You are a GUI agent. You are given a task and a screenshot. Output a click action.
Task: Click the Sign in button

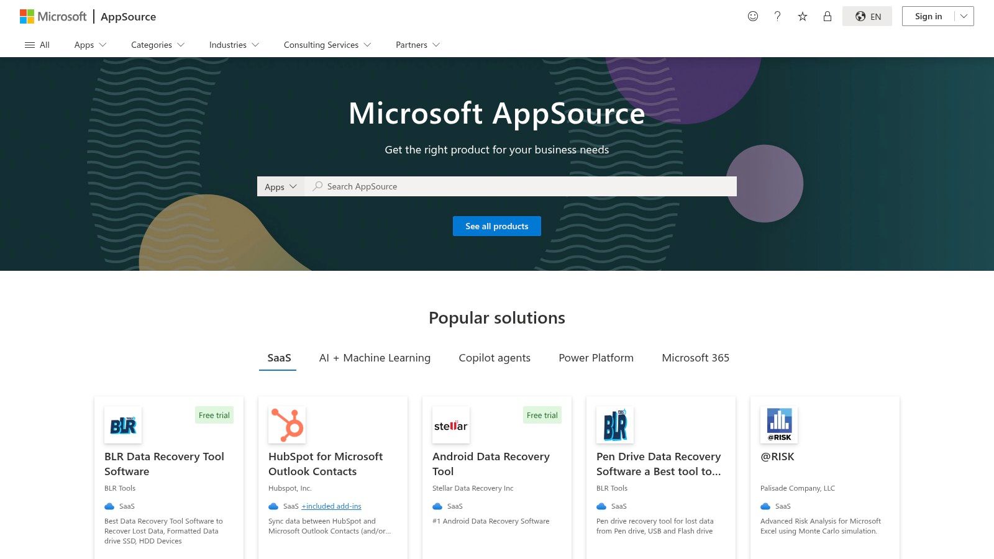coord(928,16)
